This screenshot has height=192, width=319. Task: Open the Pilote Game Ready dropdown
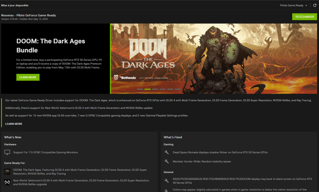coord(293,6)
